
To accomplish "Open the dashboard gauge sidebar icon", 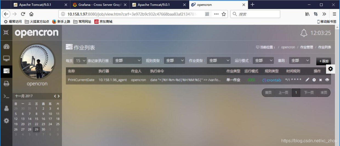I will coord(6,47).
